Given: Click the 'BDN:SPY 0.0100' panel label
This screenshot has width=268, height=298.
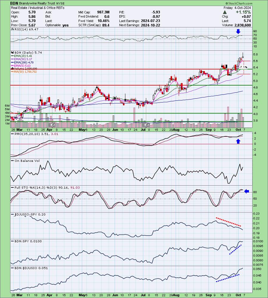Looking at the screenshot, I should point(28,241).
